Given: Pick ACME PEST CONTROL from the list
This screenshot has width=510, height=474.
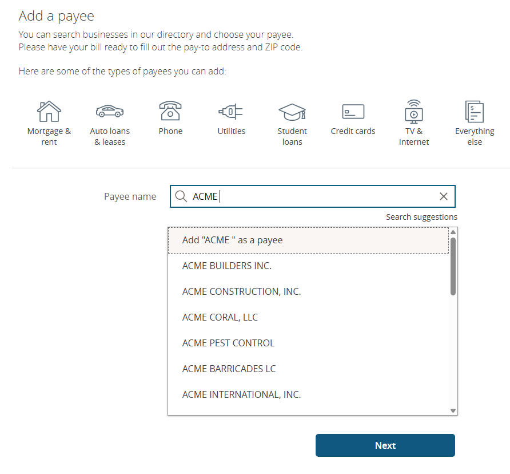Looking at the screenshot, I should point(308,343).
